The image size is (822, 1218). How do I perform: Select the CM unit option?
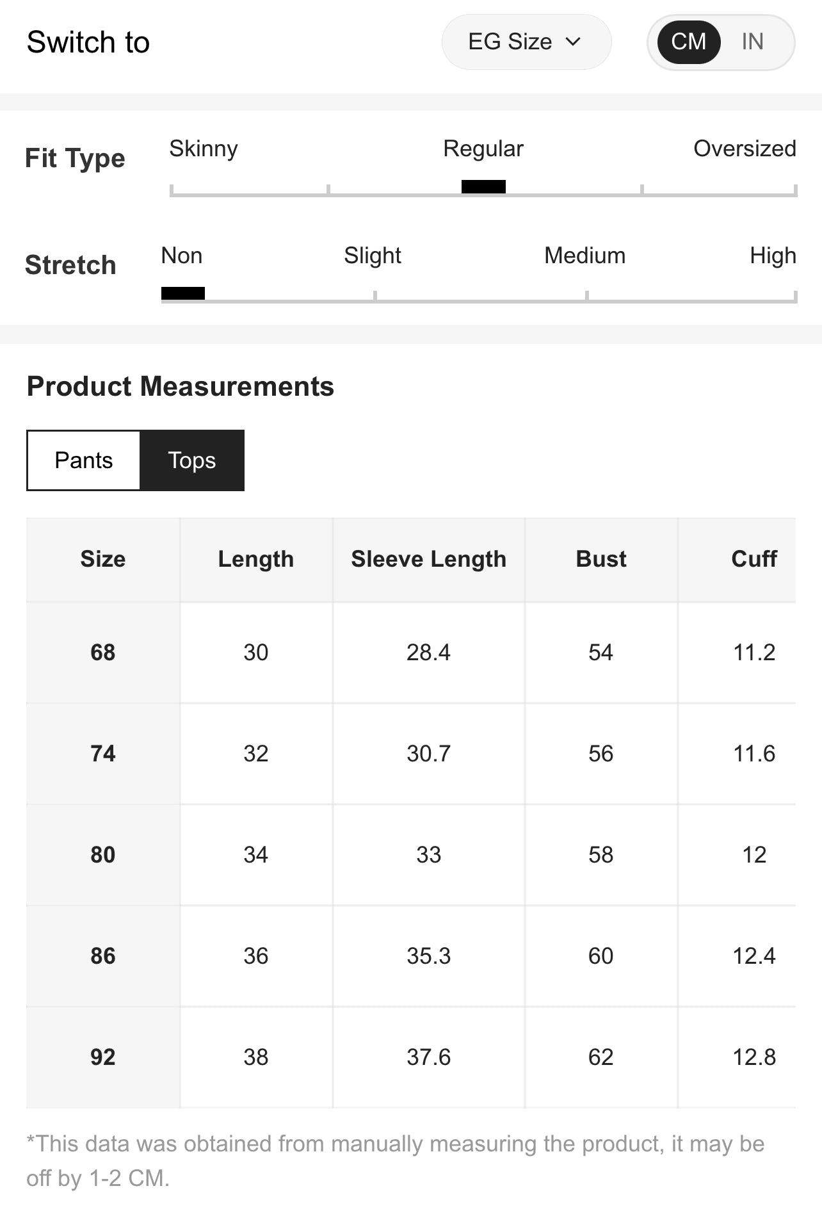click(x=688, y=42)
